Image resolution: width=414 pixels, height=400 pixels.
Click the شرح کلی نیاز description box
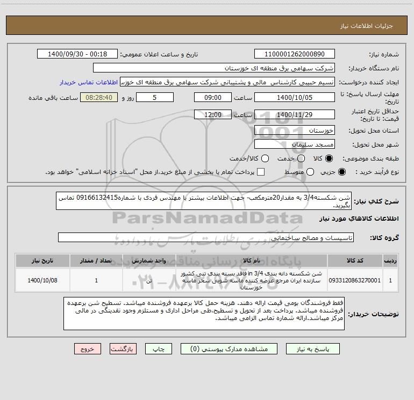point(204,201)
